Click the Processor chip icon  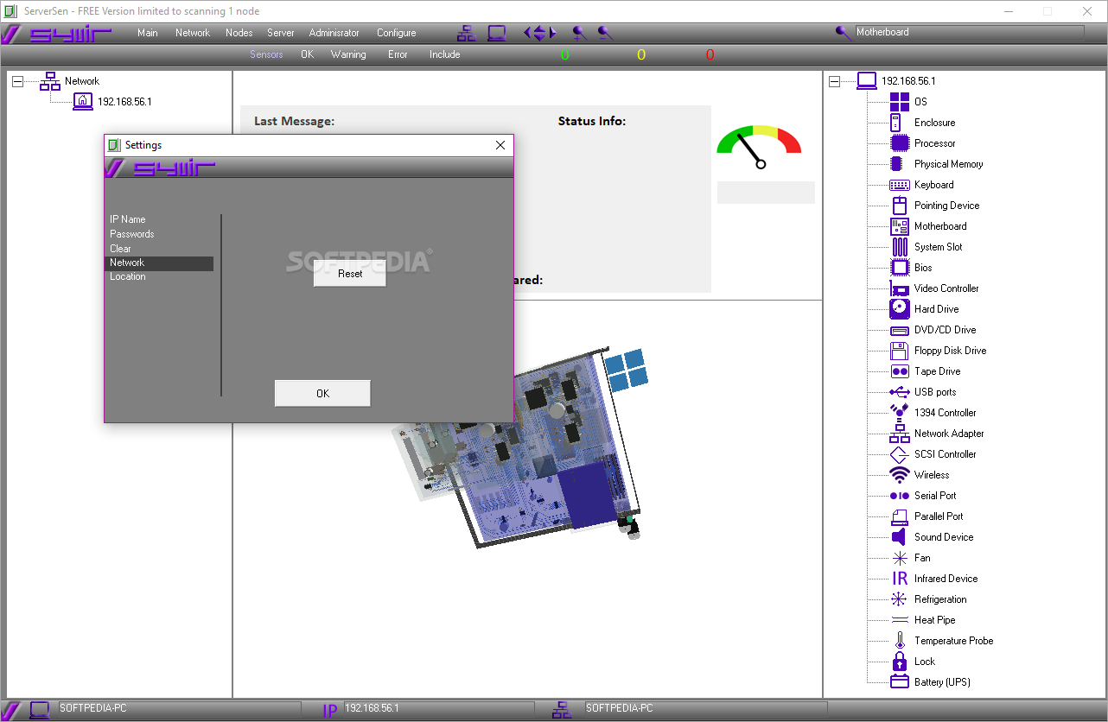click(x=900, y=143)
